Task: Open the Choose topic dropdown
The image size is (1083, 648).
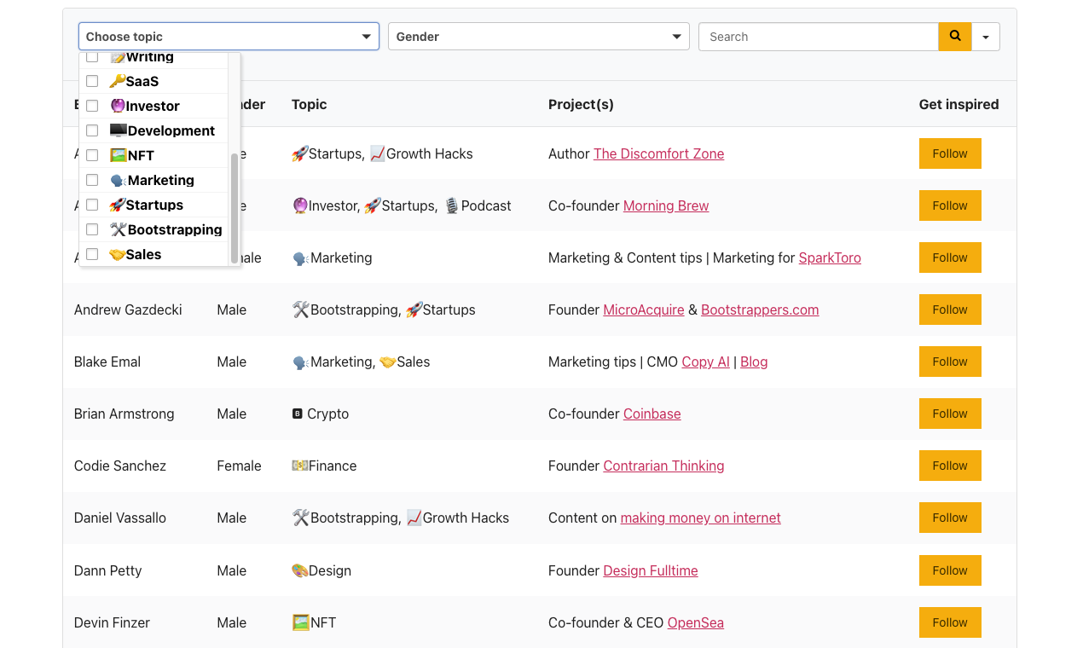Action: (229, 37)
